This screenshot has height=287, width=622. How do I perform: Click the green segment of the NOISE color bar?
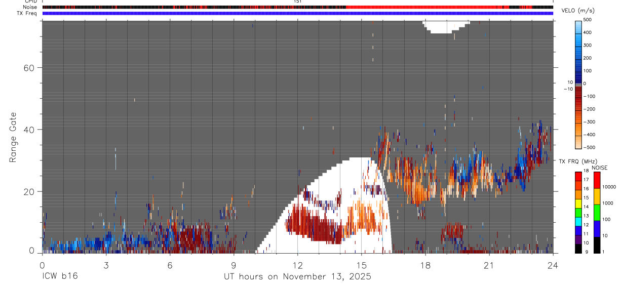pyautogui.click(x=597, y=213)
